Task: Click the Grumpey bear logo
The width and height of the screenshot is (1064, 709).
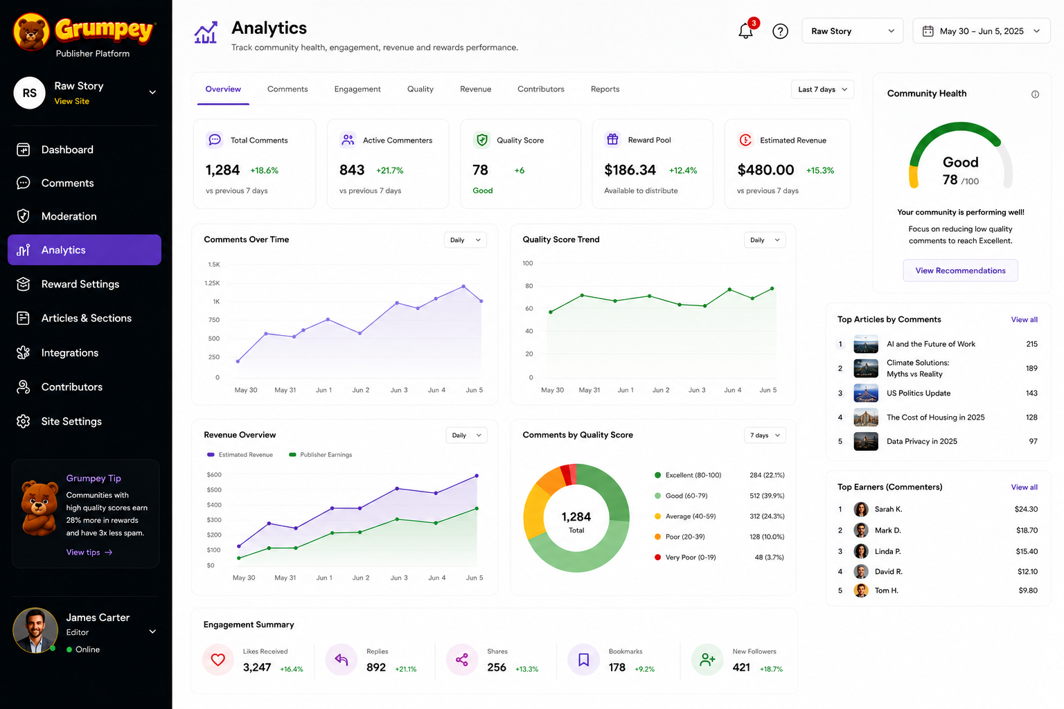Action: click(x=31, y=32)
